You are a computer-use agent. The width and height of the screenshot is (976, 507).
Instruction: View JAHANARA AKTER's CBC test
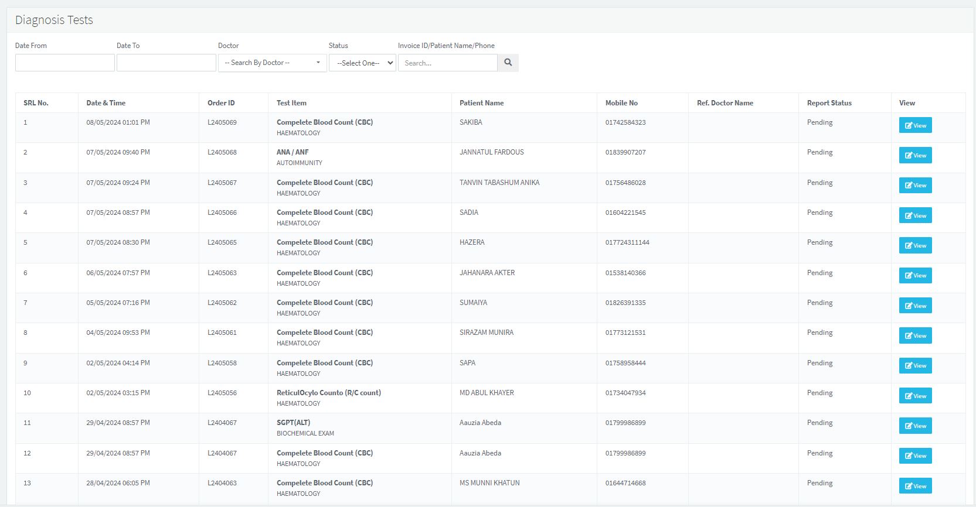915,276
